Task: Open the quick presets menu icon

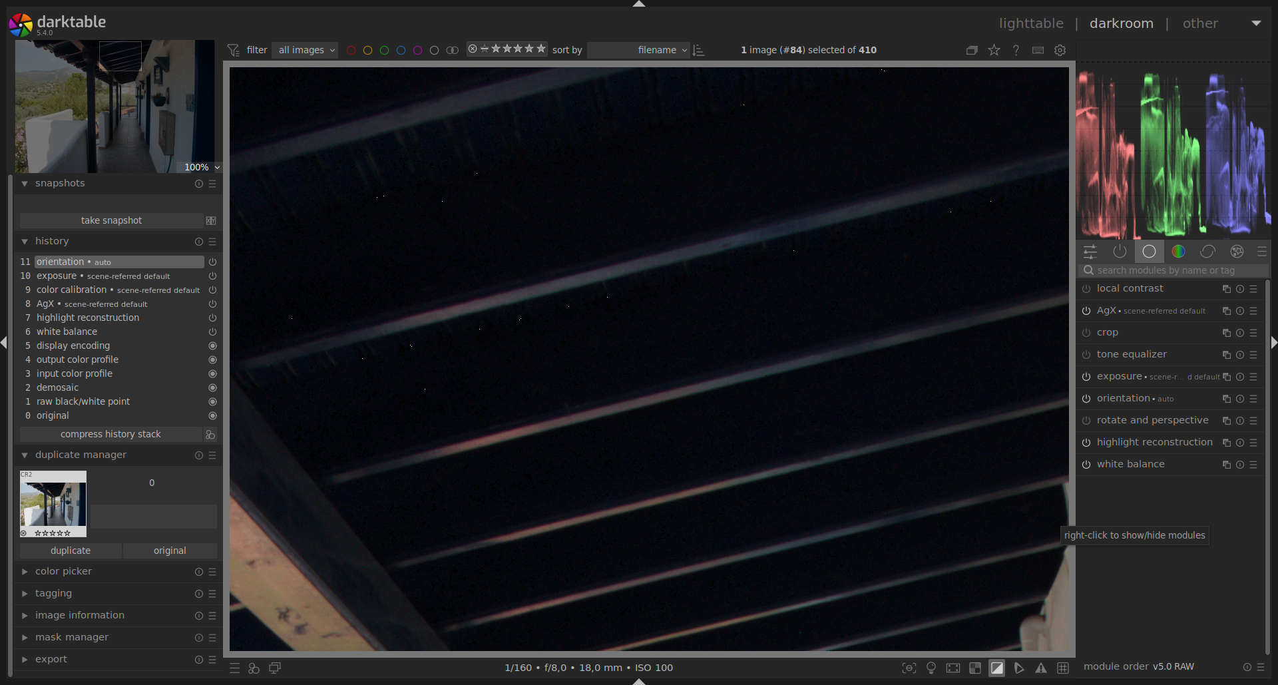Action: coord(234,668)
